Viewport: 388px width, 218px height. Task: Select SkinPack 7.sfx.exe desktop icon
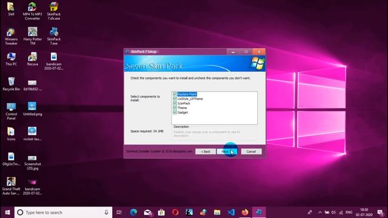54,11
